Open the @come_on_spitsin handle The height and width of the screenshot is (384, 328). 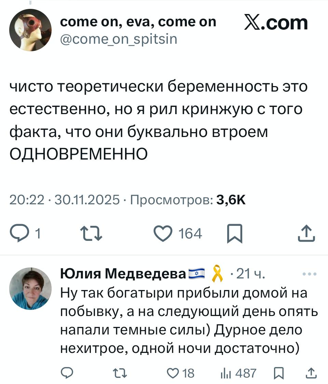point(119,39)
